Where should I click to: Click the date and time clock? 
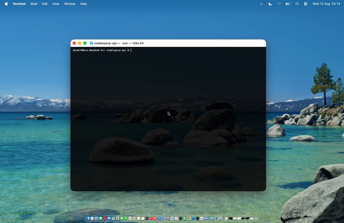(326, 4)
